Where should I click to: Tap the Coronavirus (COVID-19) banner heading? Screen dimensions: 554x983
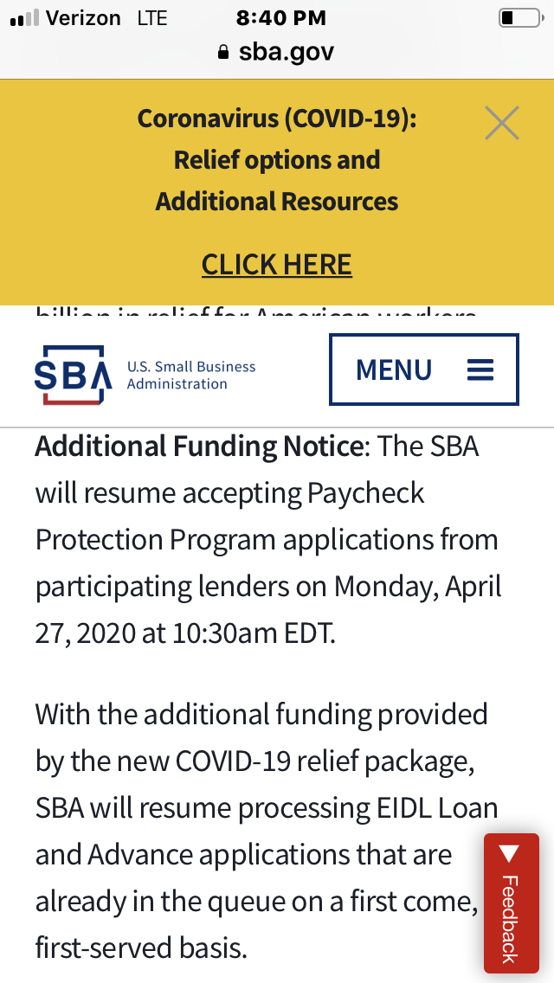point(277,119)
